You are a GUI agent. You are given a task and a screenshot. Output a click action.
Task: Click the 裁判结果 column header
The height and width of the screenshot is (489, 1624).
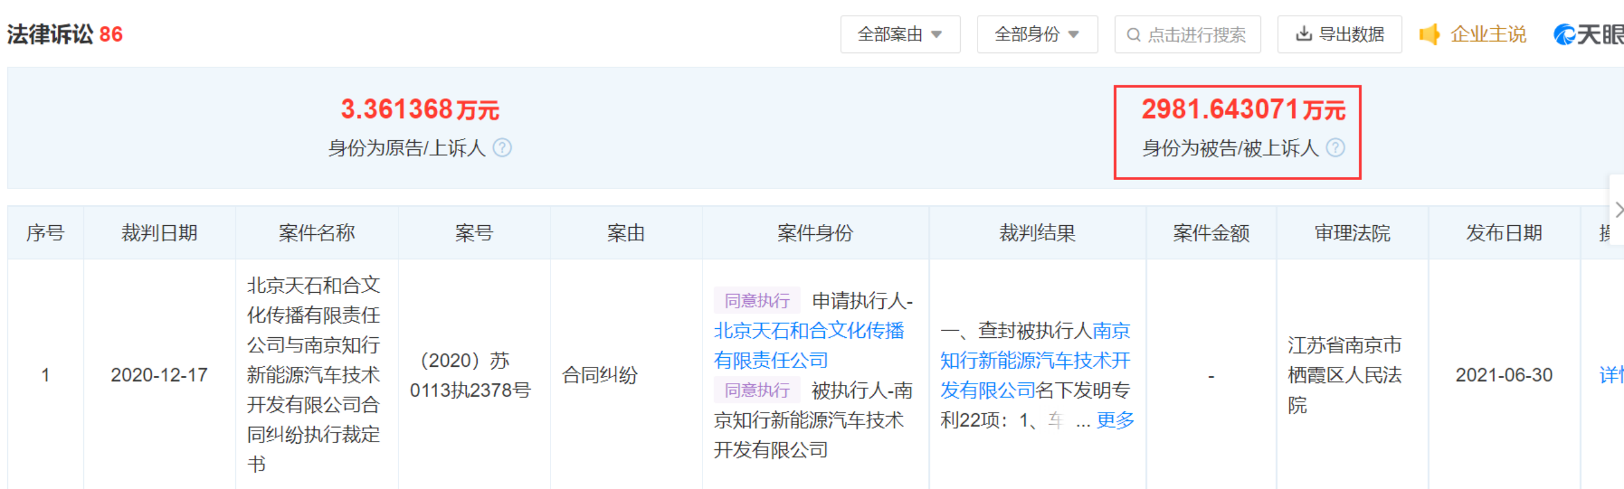pos(1037,233)
